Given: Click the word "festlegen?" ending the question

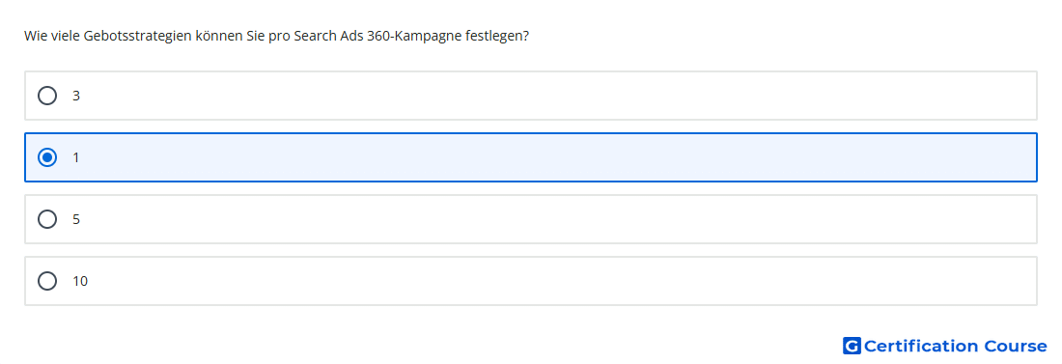Looking at the screenshot, I should (x=497, y=36).
